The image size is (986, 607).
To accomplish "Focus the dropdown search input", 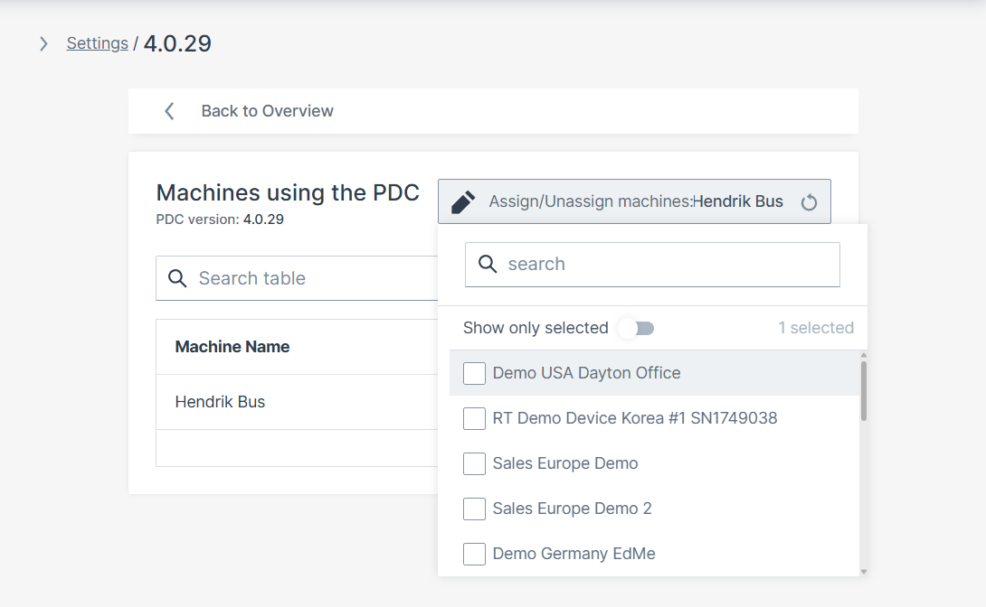I will (665, 264).
